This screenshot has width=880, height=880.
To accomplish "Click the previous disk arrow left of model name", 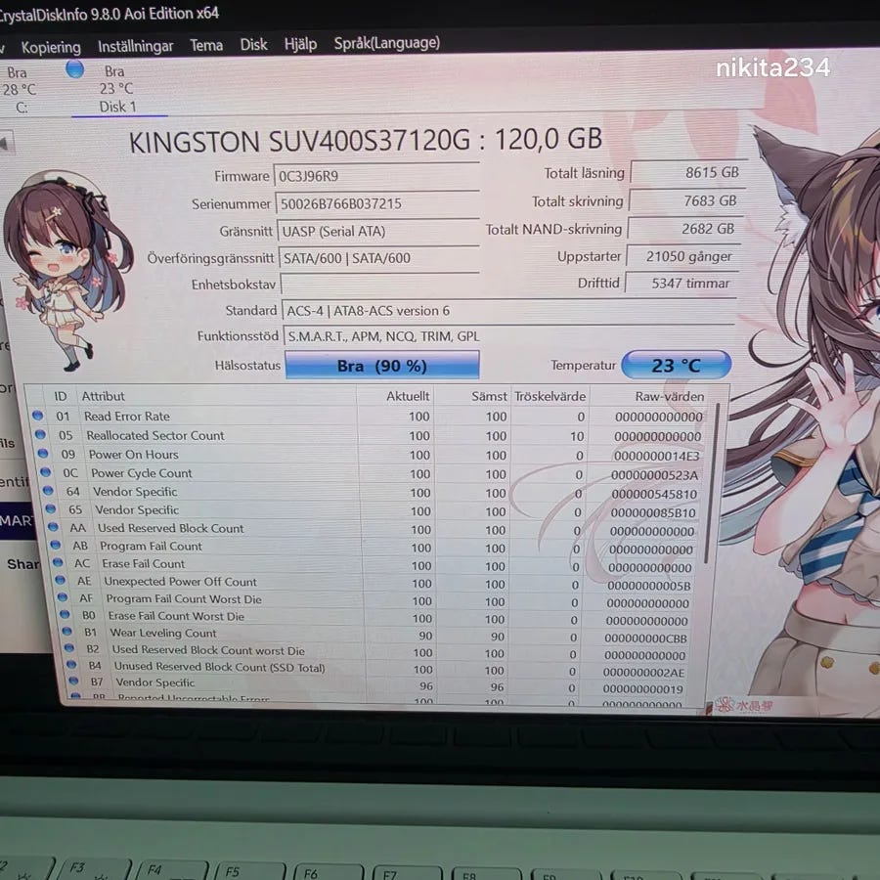I will coord(6,144).
